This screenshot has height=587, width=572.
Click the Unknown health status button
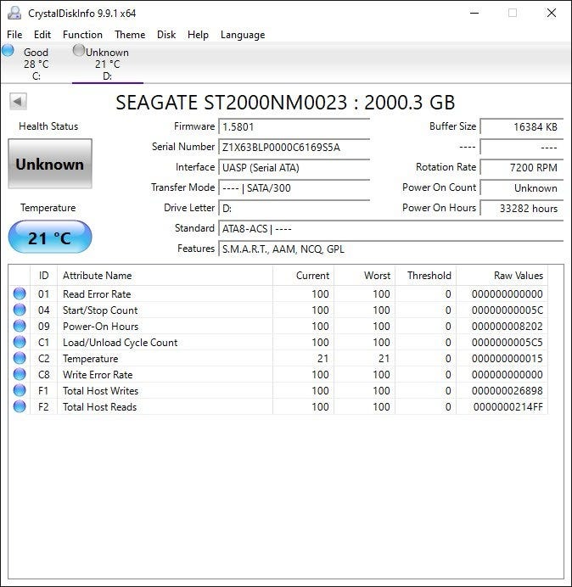point(50,164)
